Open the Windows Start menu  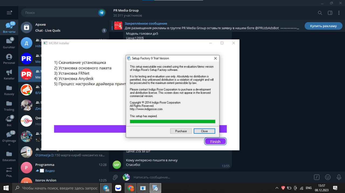6,188
